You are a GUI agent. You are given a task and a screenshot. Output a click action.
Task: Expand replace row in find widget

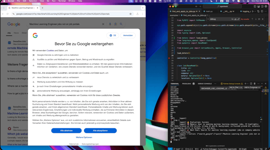tap(208, 19)
